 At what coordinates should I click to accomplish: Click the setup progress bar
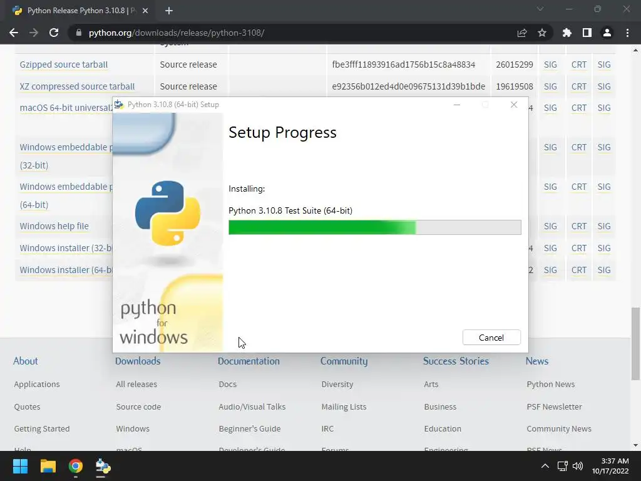click(x=374, y=227)
